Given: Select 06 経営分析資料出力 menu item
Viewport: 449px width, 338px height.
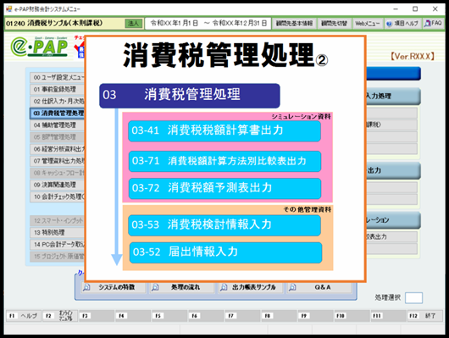Looking at the screenshot, I should 58,149.
